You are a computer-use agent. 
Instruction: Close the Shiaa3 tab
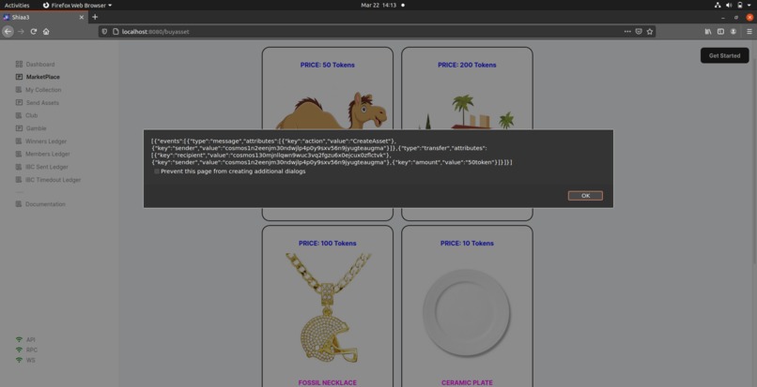point(82,18)
